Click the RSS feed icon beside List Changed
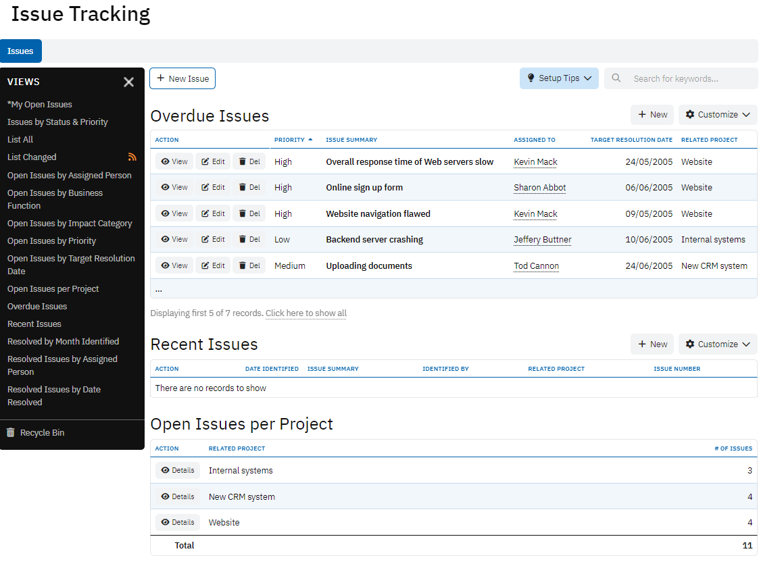The image size is (761, 566). click(x=132, y=157)
